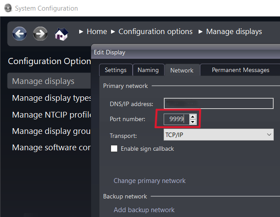Open the home page via house icon
The image size is (280, 217).
click(x=61, y=34)
